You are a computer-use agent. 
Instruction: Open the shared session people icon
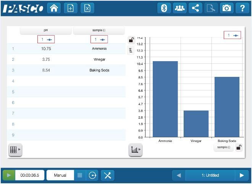click(x=179, y=8)
